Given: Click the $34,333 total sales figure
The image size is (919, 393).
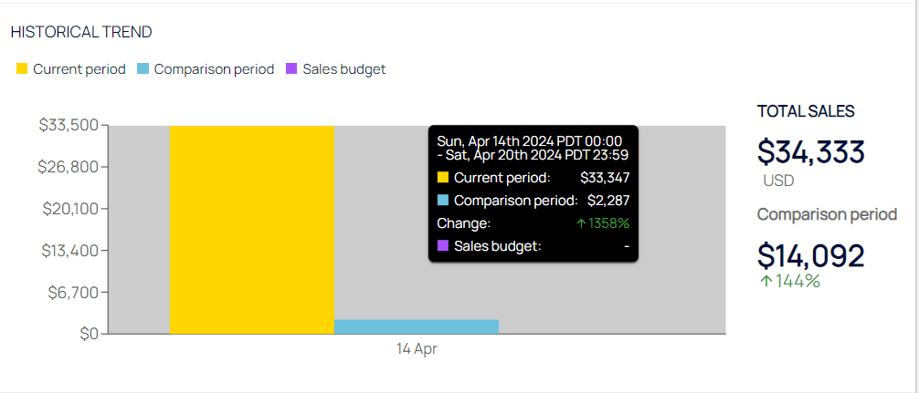Looking at the screenshot, I should (x=810, y=151).
